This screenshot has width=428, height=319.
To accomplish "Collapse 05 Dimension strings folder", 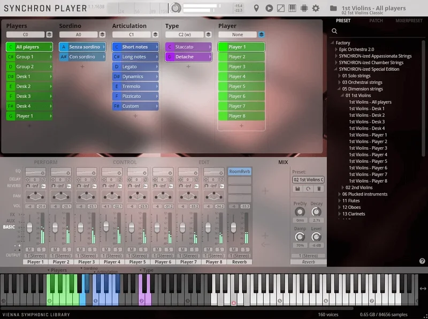I will point(339,89).
